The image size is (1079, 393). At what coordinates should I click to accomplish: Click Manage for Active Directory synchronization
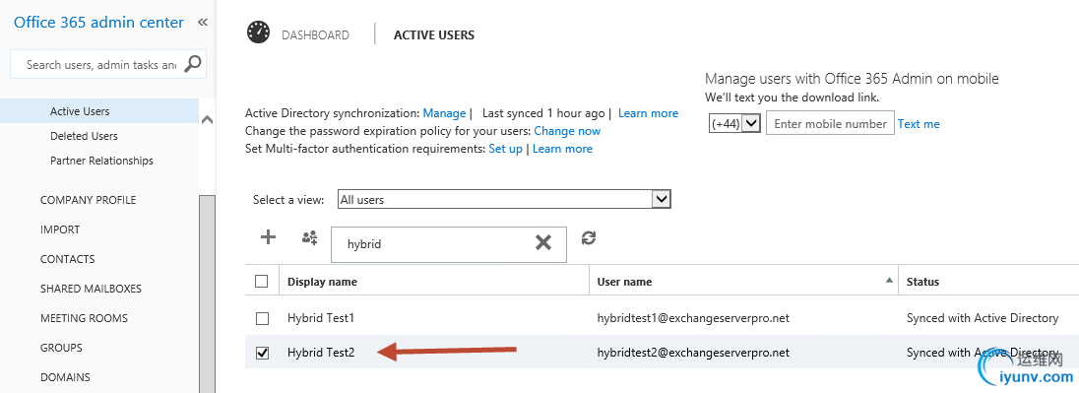[445, 113]
